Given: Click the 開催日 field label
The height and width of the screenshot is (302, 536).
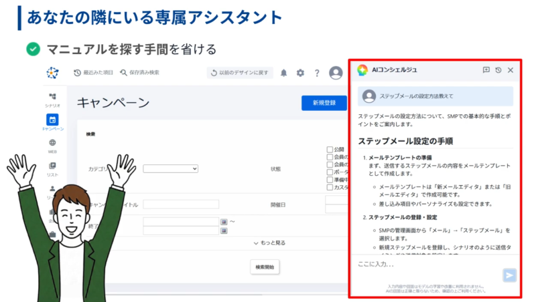Looking at the screenshot, I should 278,204.
